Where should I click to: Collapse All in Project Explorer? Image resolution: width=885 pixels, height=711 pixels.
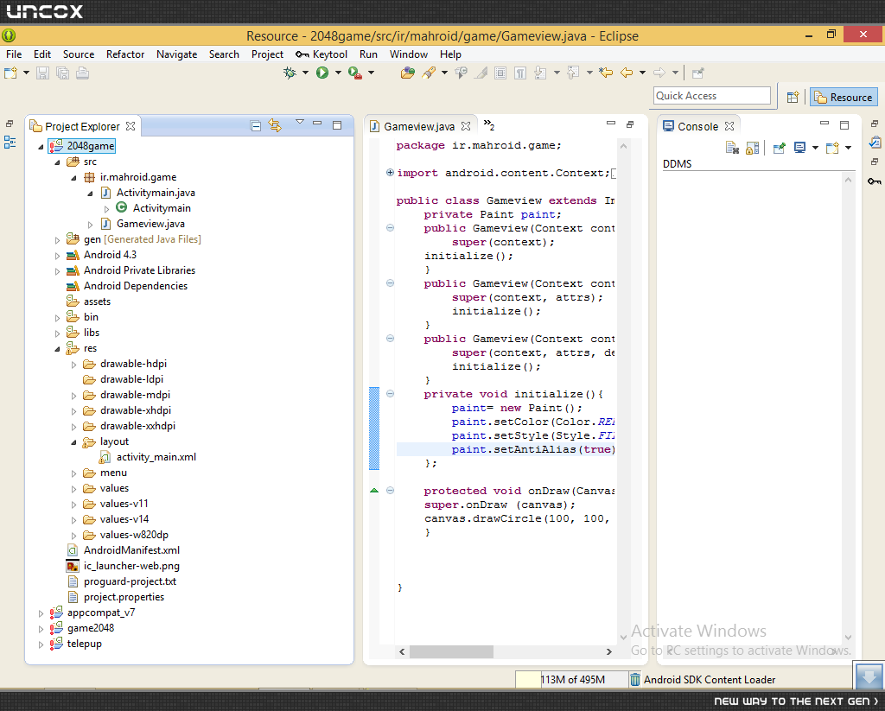tap(256, 126)
